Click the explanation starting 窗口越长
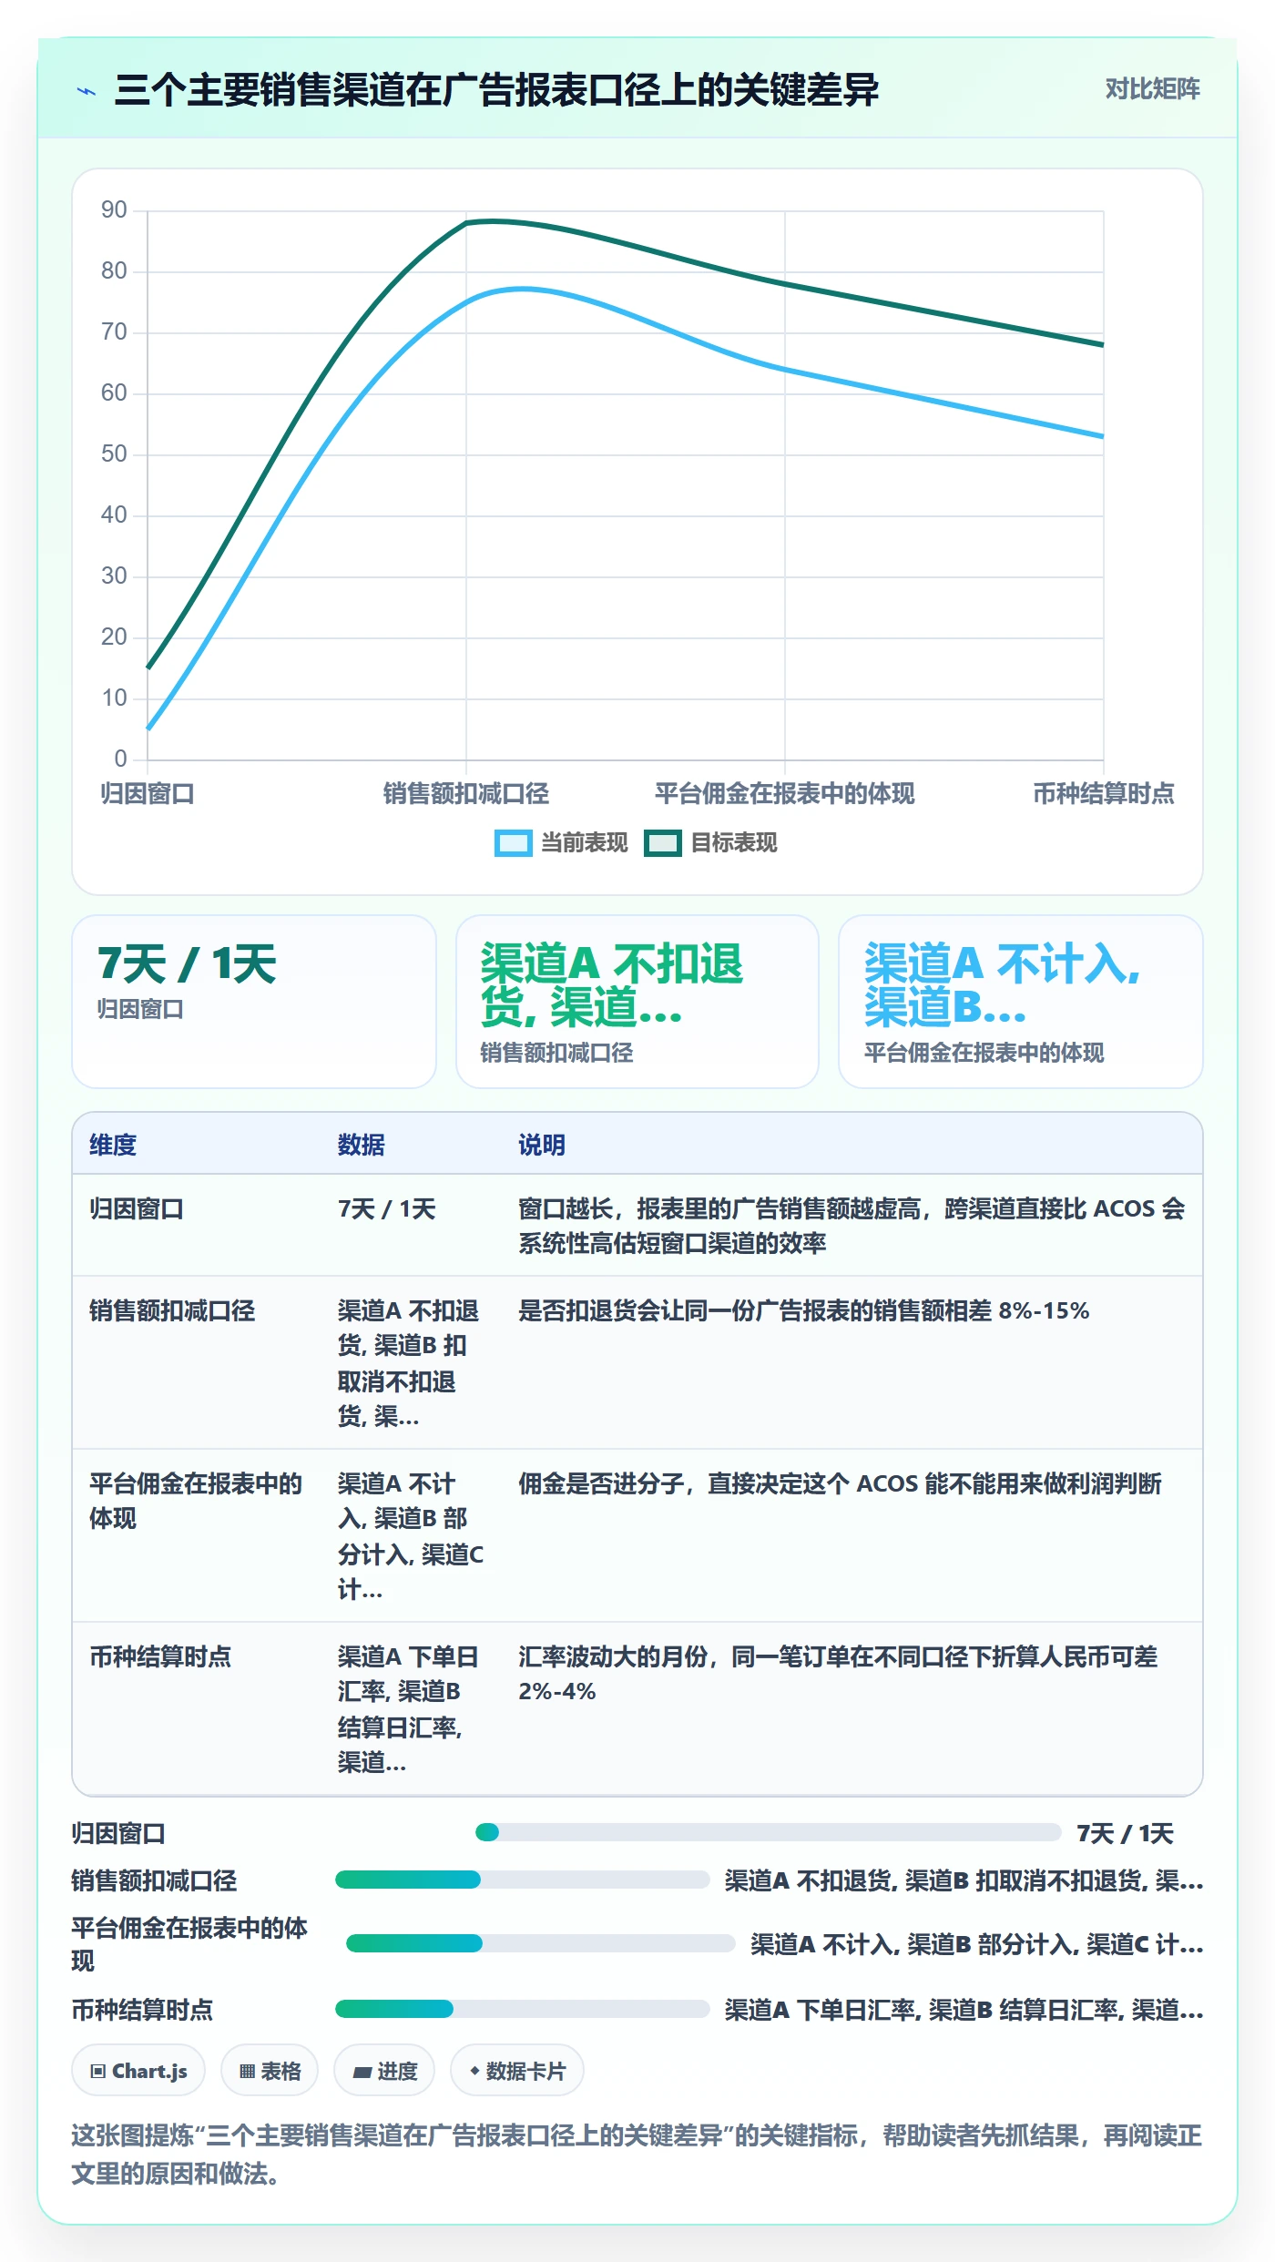 tap(852, 1226)
